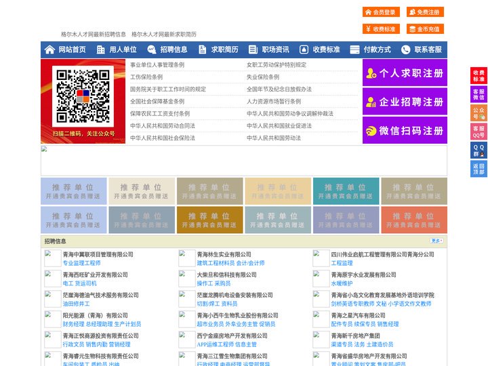Viewport: 488px width, 366px height.
Task: Open the 职场资讯 menu item
Action: pos(275,49)
